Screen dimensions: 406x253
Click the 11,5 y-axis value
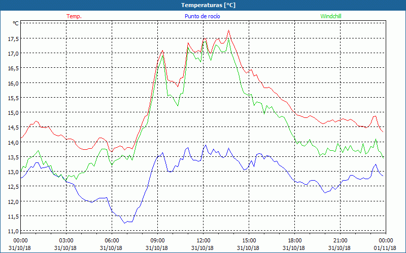click(x=13, y=216)
